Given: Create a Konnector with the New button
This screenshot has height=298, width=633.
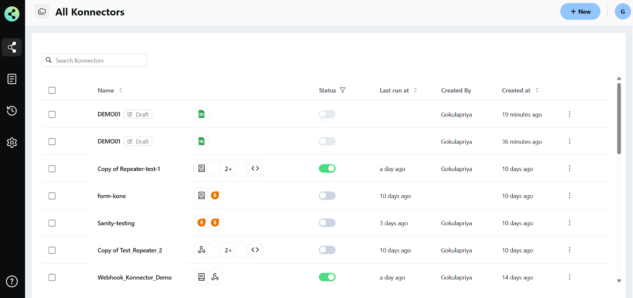Looking at the screenshot, I should pos(580,11).
